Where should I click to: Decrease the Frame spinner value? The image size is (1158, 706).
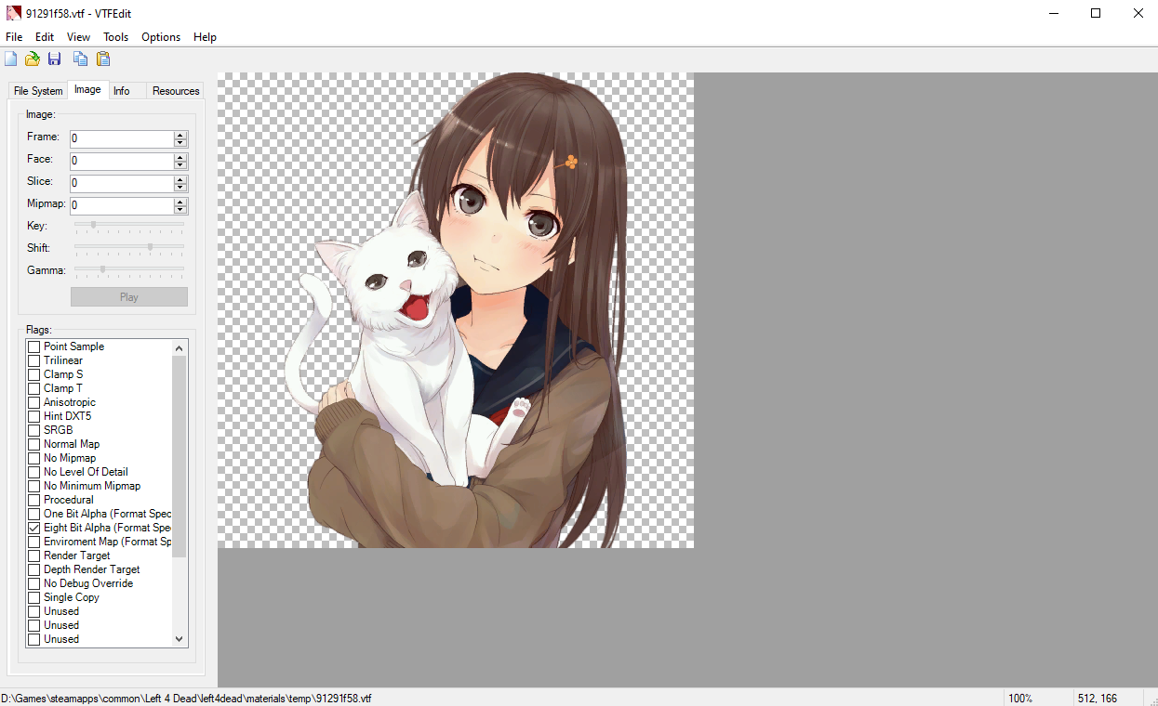point(180,144)
